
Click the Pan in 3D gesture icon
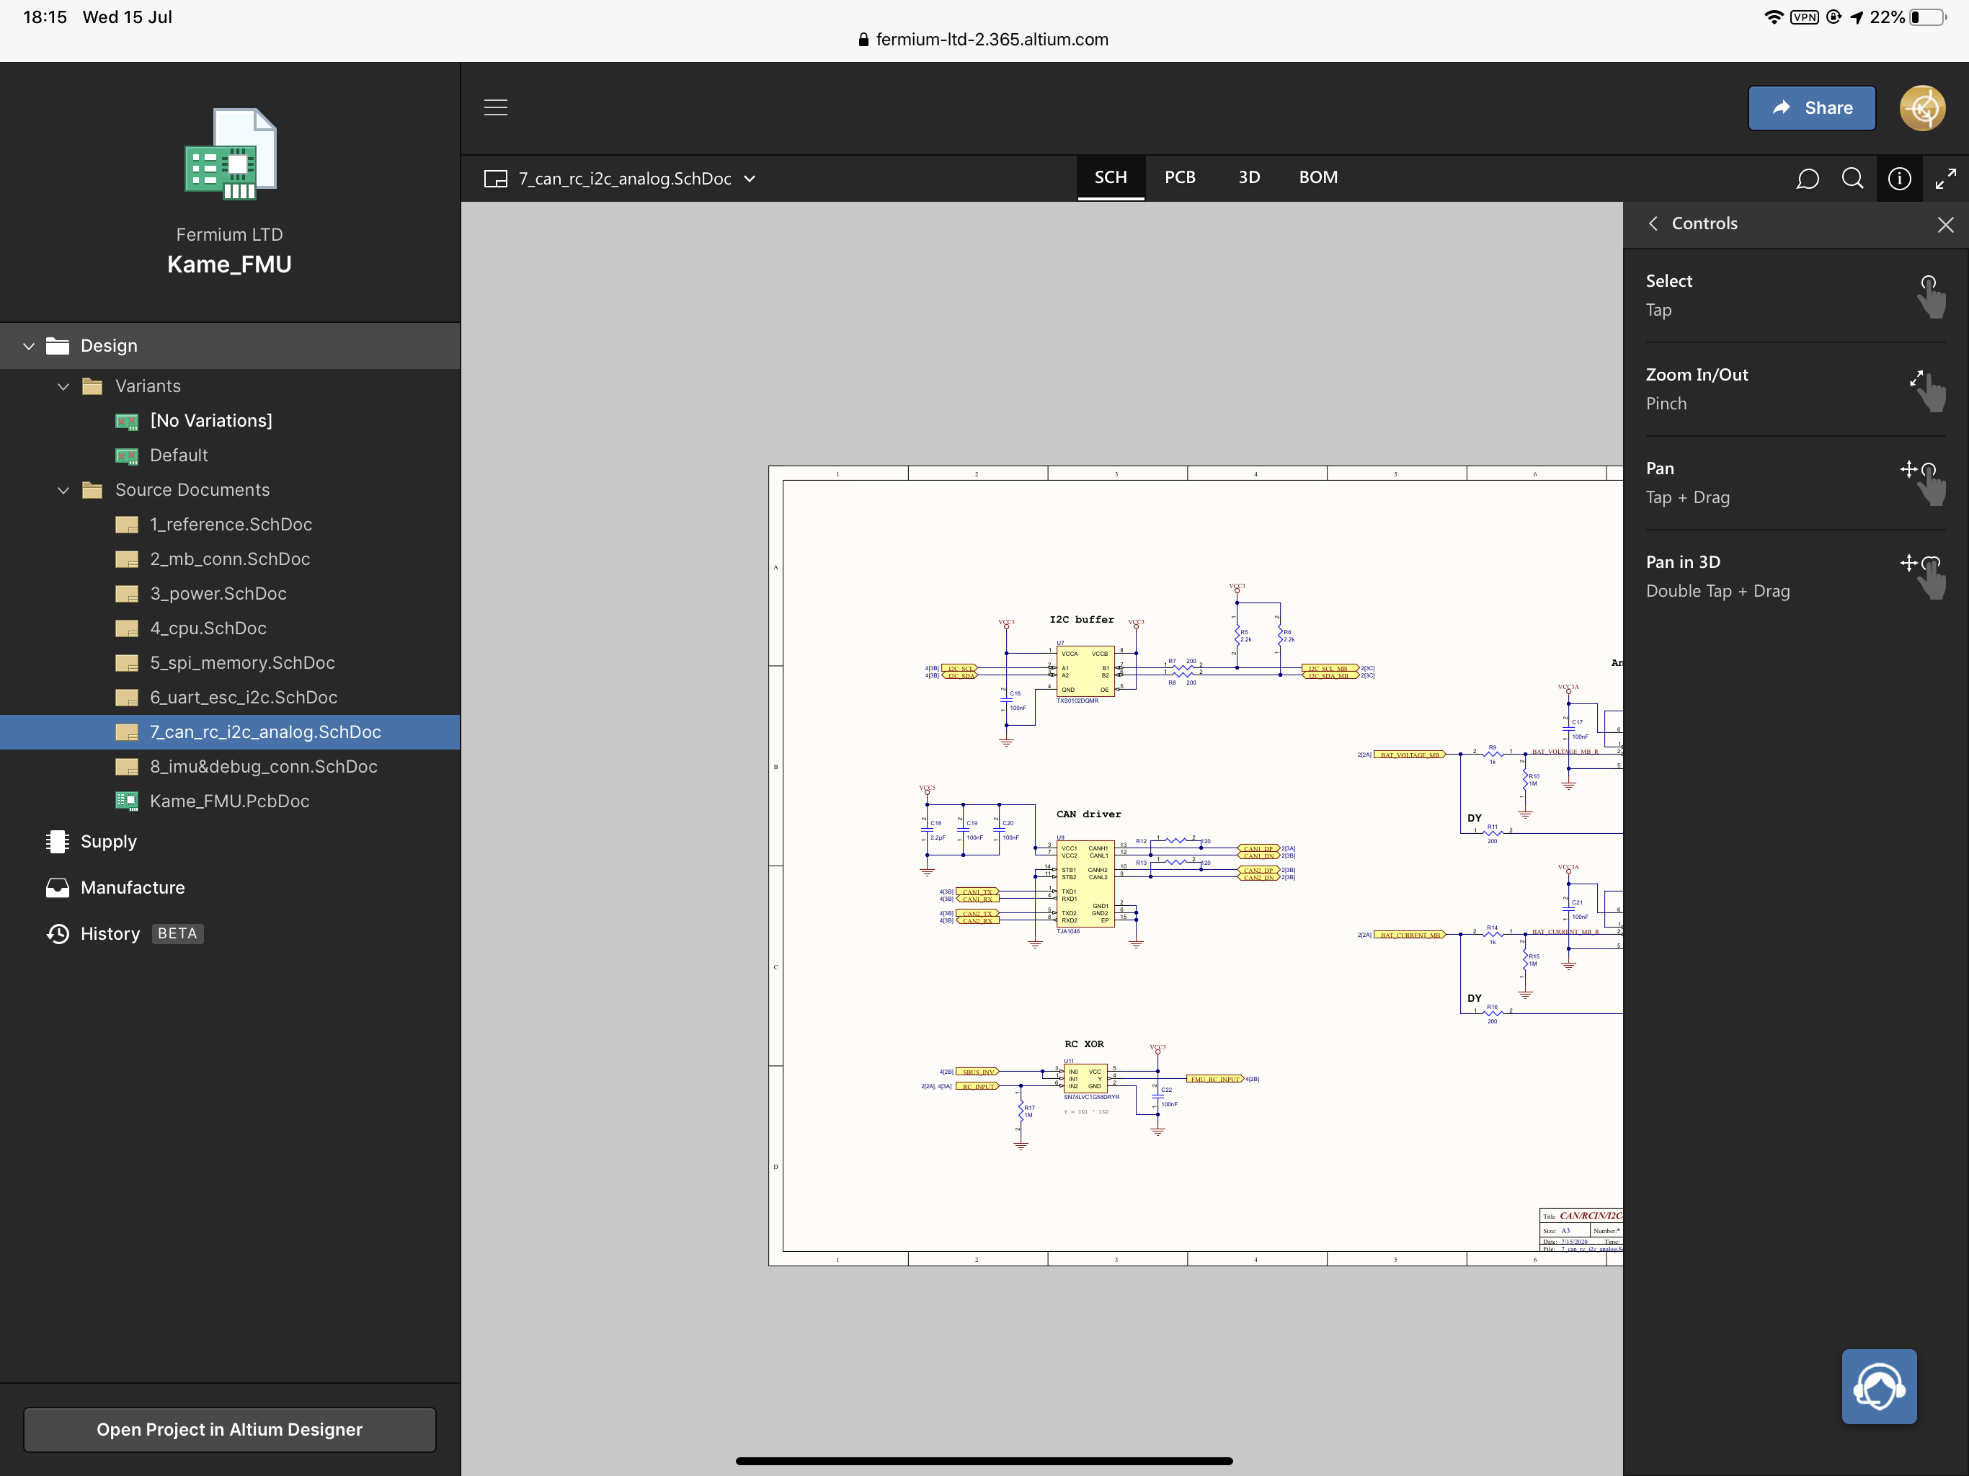1924,577
